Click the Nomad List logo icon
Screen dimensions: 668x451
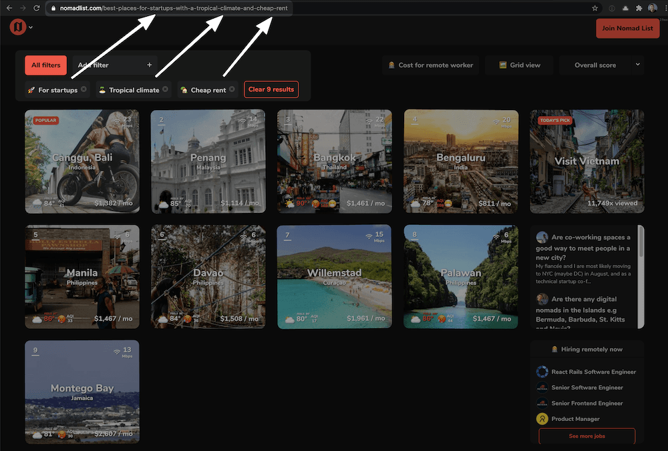pyautogui.click(x=17, y=27)
